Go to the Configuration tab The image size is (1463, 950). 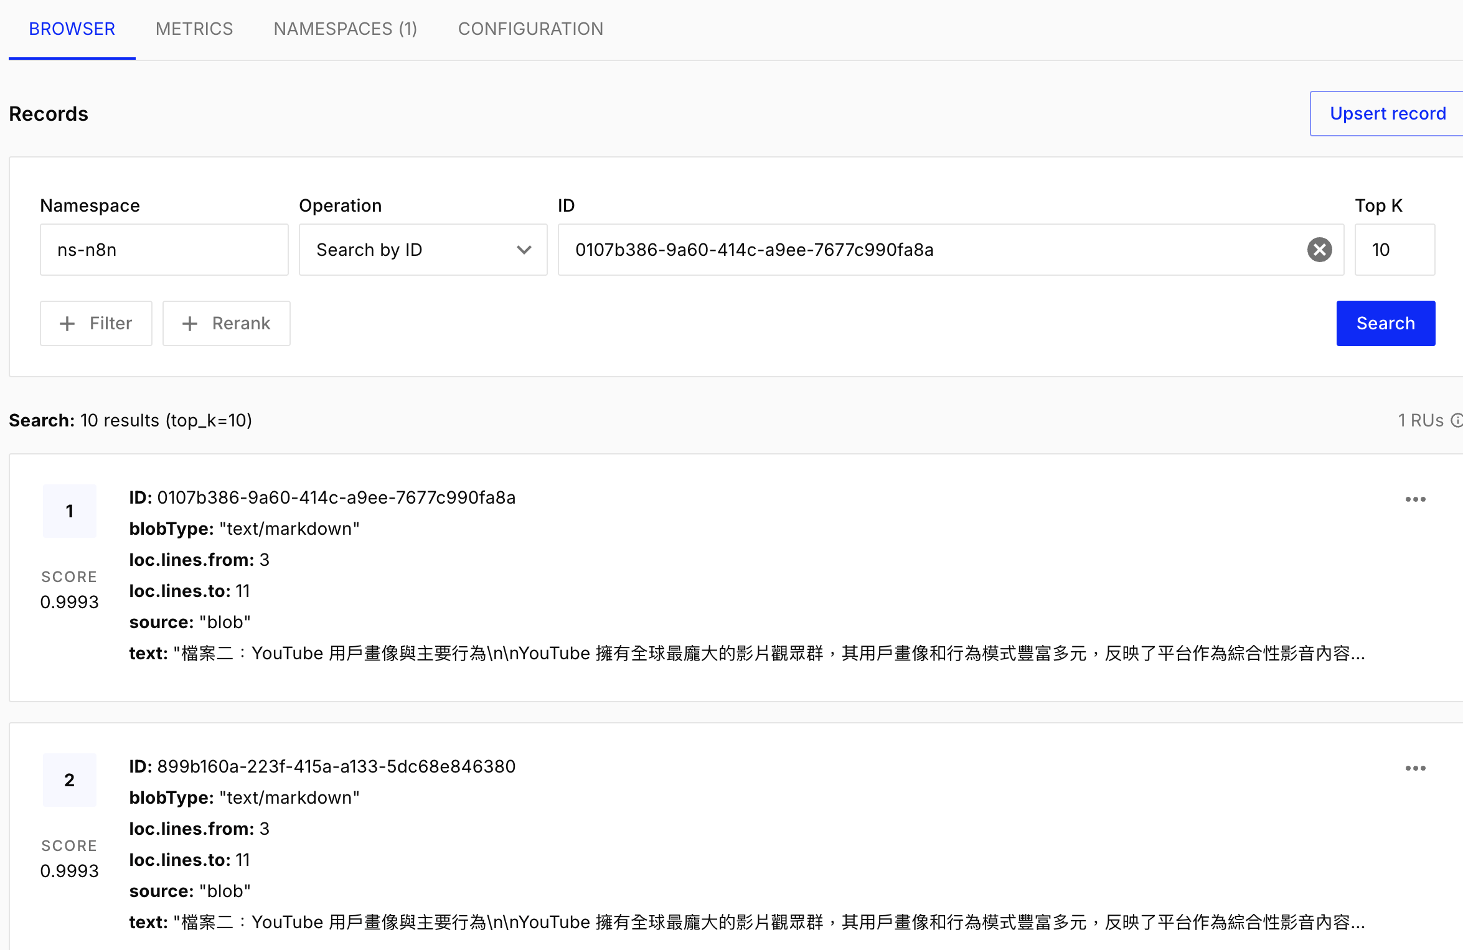pos(530,29)
